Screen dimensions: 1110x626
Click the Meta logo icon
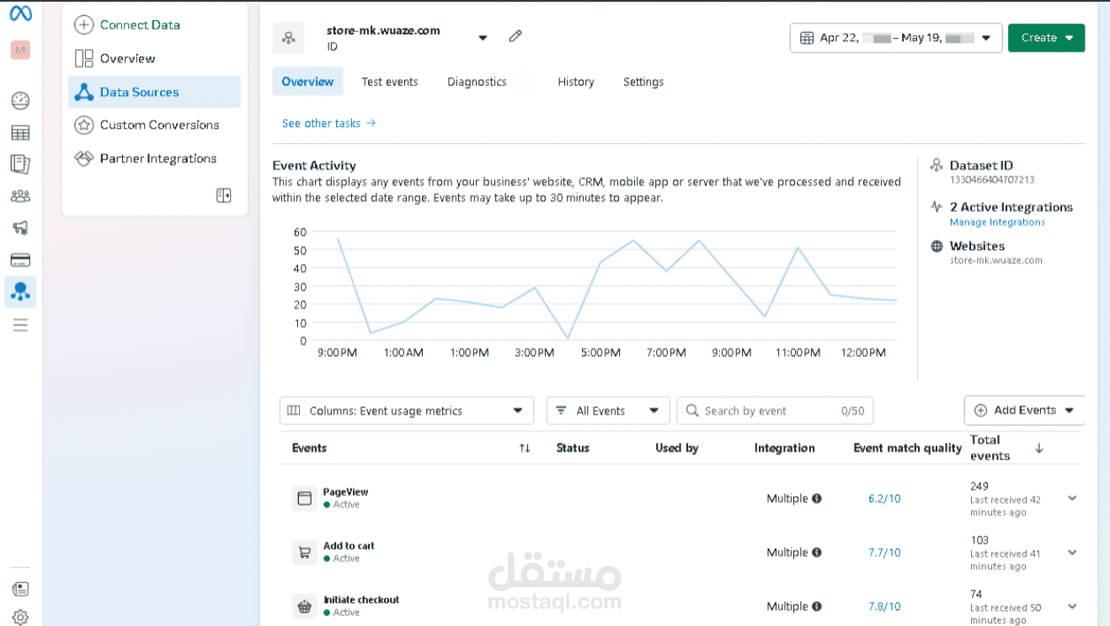pyautogui.click(x=20, y=14)
